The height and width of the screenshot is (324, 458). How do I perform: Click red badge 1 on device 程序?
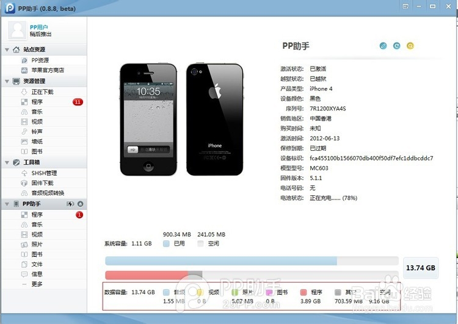79,215
